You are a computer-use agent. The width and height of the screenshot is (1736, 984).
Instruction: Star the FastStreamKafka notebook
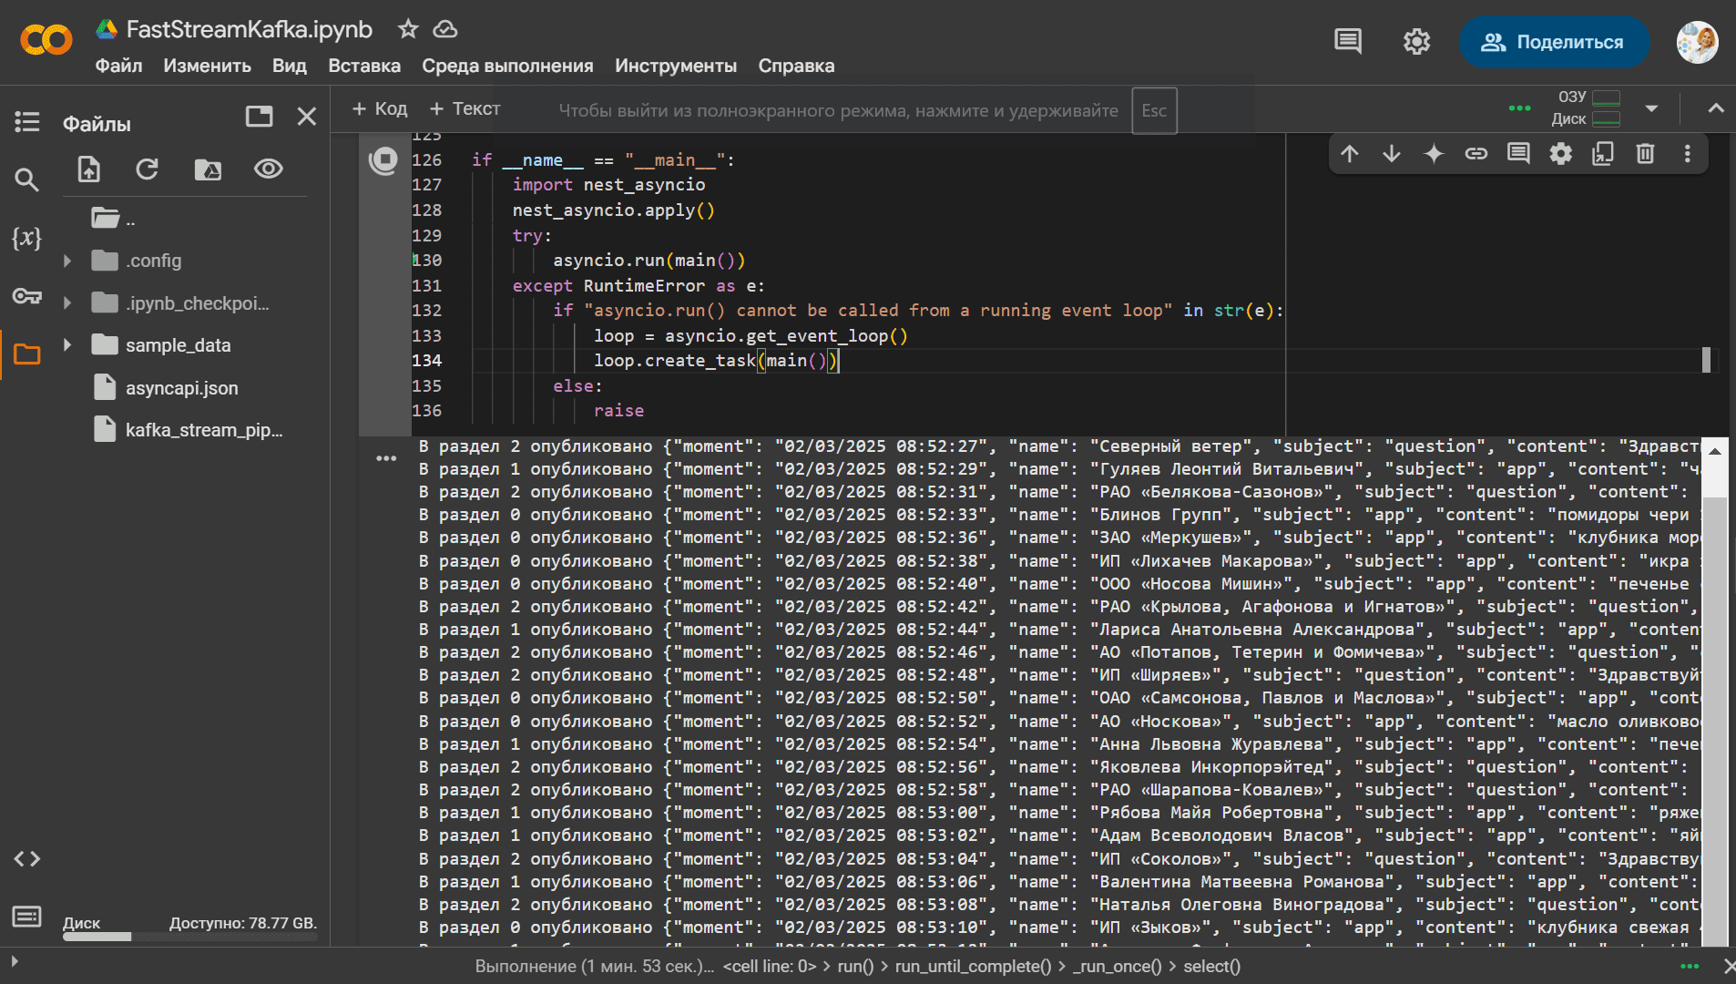click(x=408, y=29)
